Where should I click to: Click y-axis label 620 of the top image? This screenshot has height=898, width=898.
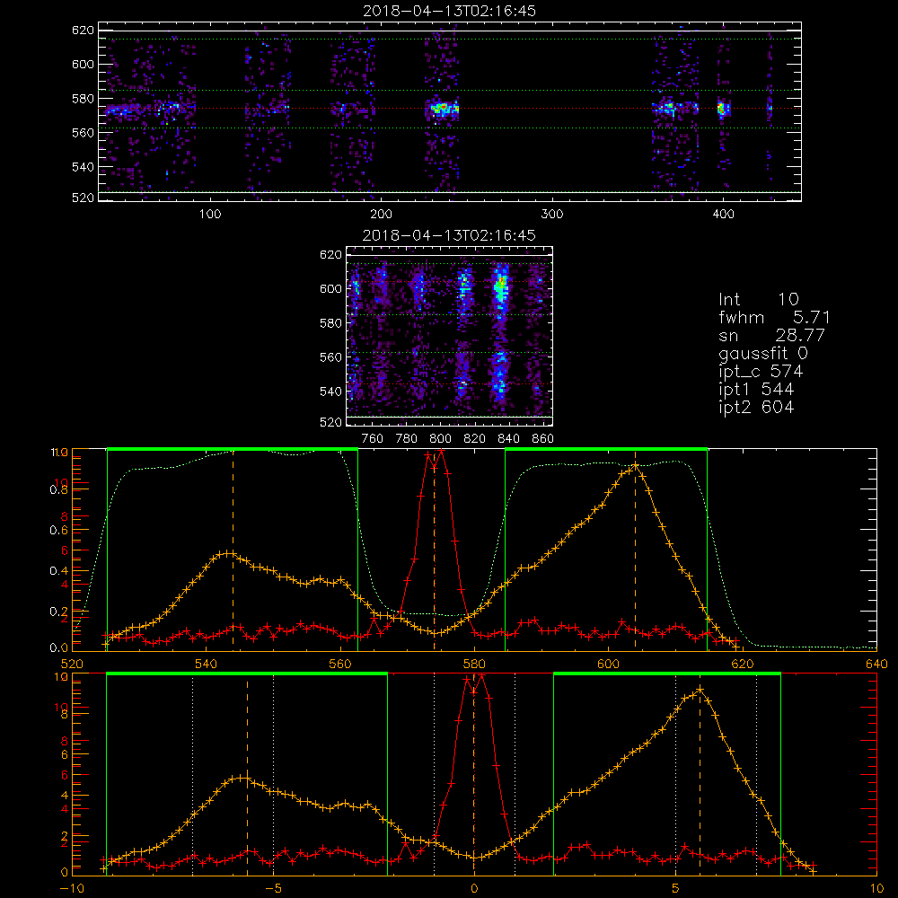click(83, 30)
